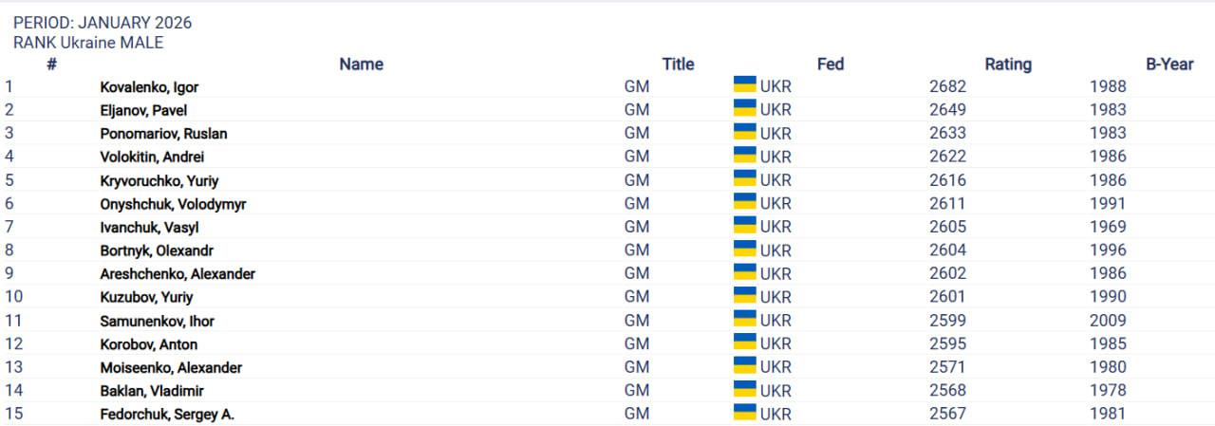Click the B-Year column header
1215x426 pixels.
(x=1169, y=65)
